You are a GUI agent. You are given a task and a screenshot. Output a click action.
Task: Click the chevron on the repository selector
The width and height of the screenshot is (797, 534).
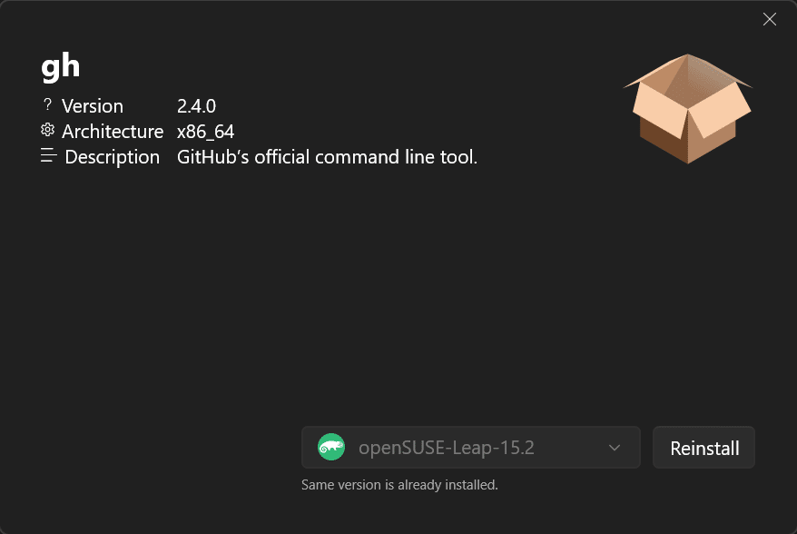coord(614,447)
